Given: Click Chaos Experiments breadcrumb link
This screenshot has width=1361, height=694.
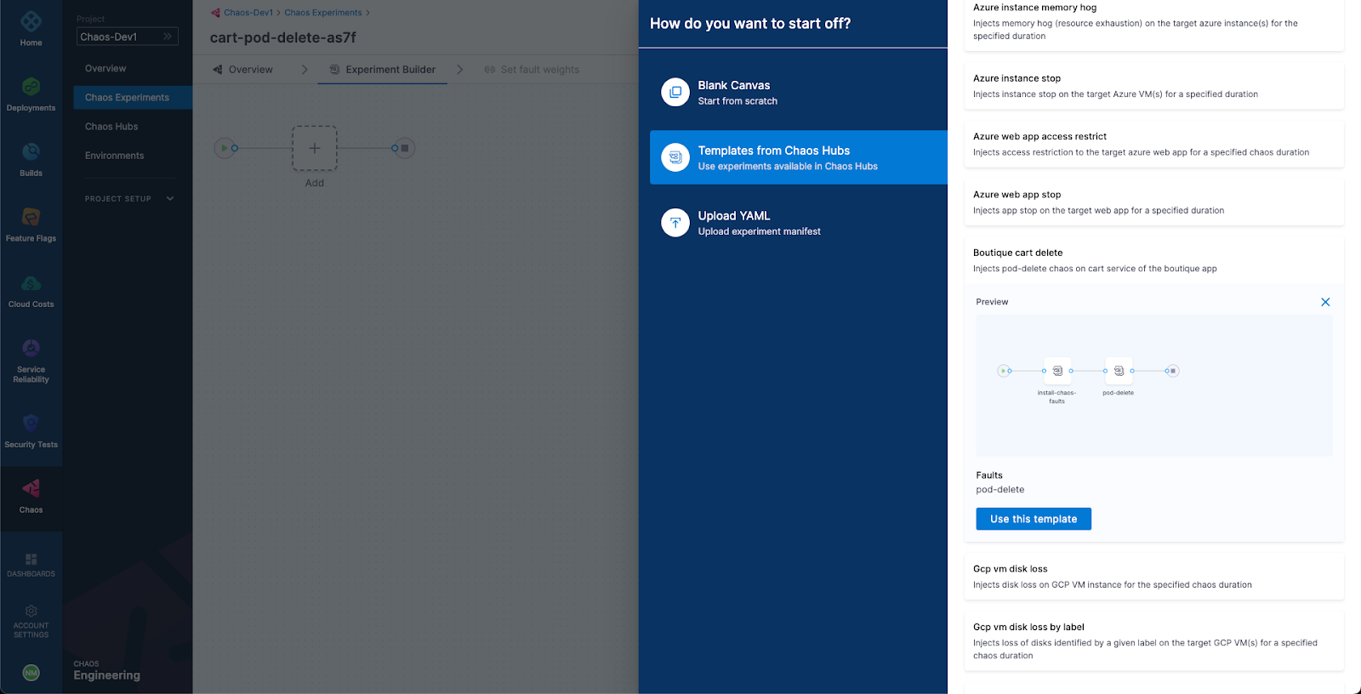Looking at the screenshot, I should click(x=323, y=13).
